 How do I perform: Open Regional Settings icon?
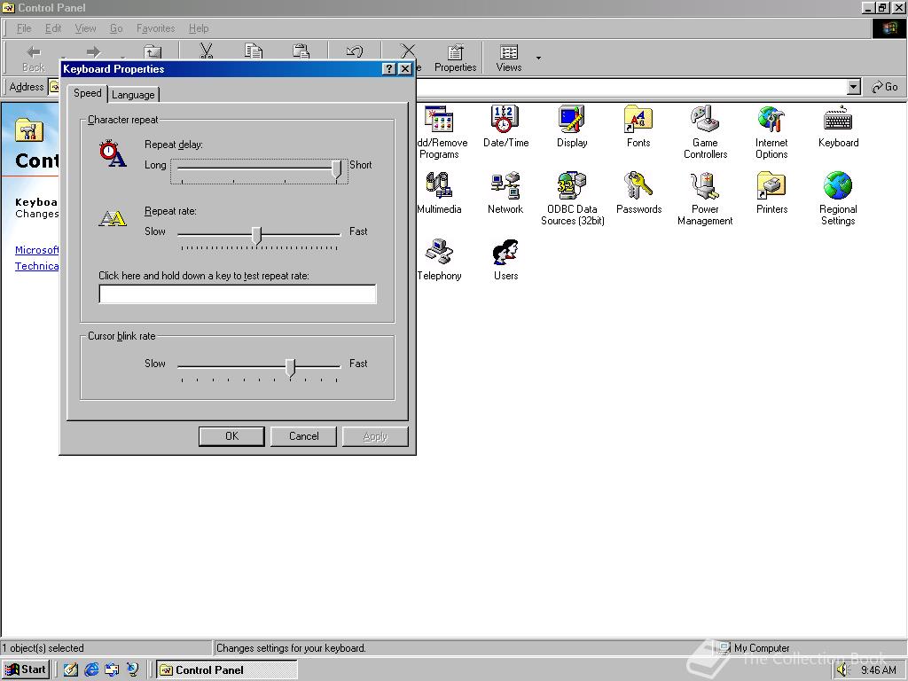838,199
